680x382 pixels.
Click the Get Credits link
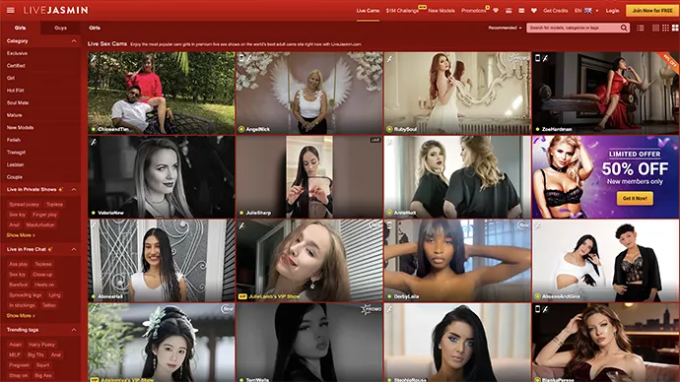coord(556,11)
